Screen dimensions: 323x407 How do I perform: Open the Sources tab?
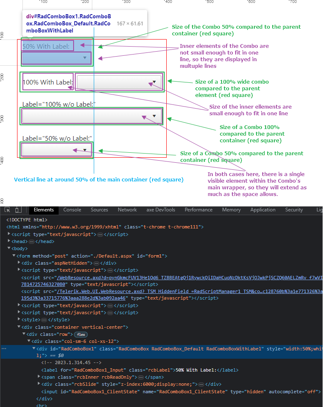99,210
